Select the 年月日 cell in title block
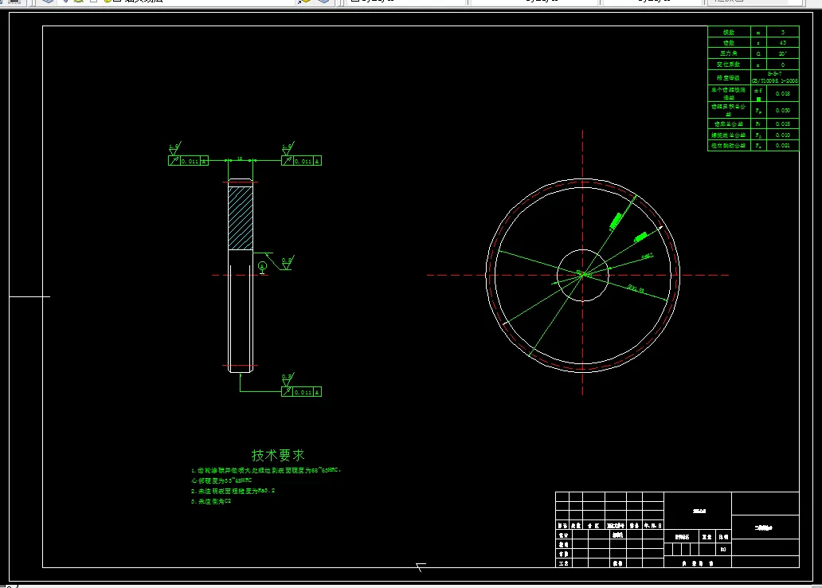Screen dimensions: 822x588 coord(653,526)
